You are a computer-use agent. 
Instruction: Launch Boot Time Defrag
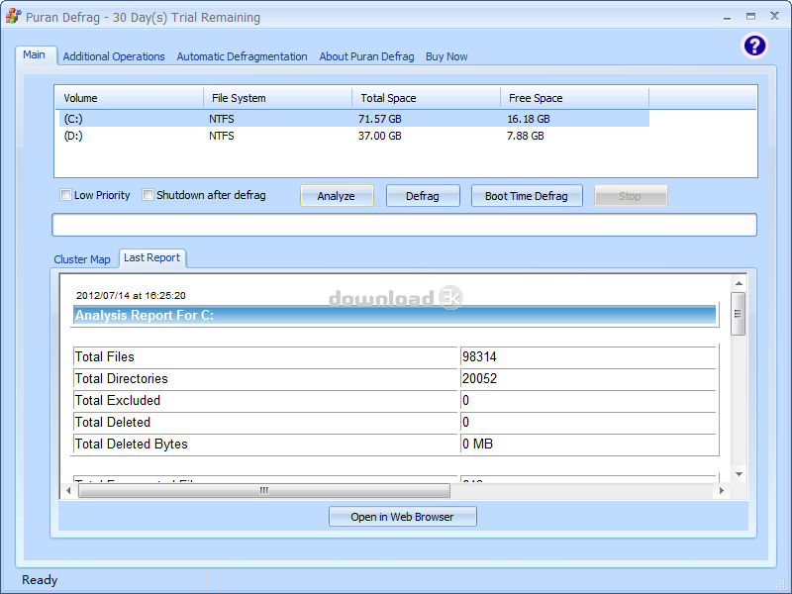(527, 196)
